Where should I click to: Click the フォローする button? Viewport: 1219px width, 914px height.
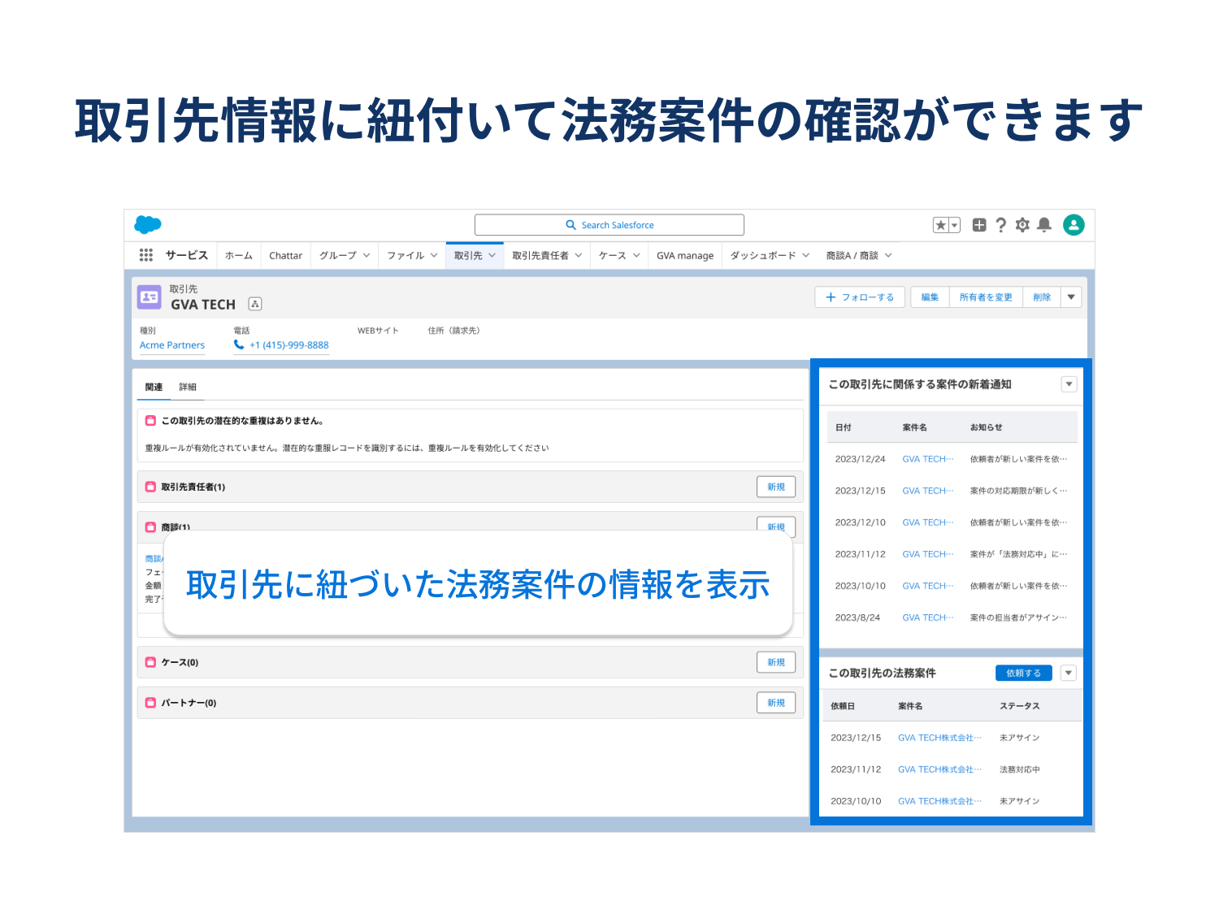pyautogui.click(x=860, y=297)
